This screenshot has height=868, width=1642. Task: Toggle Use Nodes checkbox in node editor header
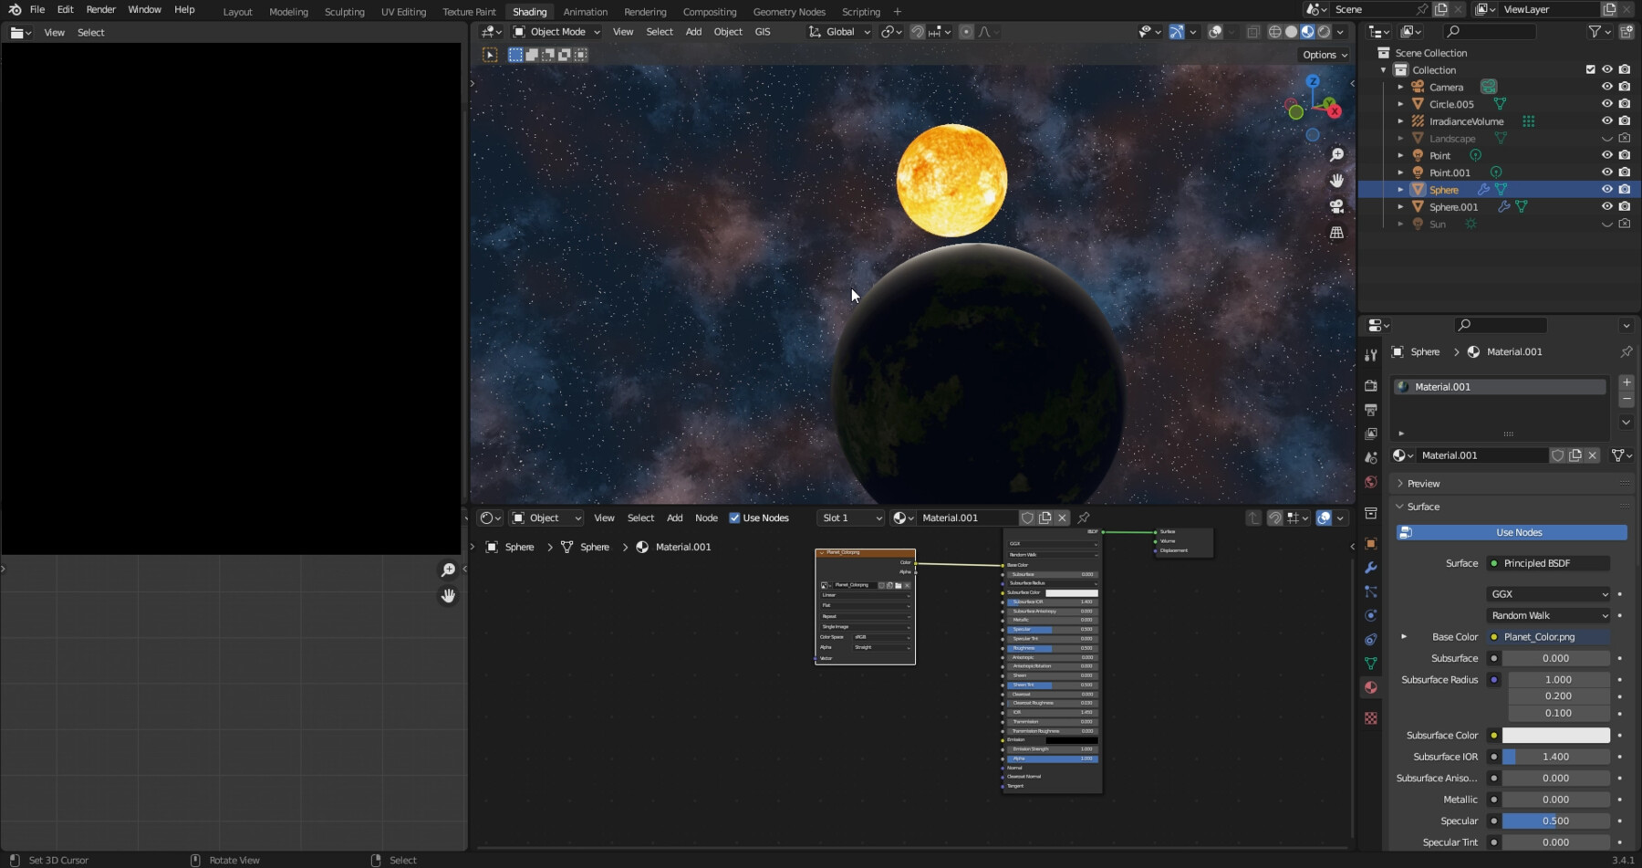(735, 518)
